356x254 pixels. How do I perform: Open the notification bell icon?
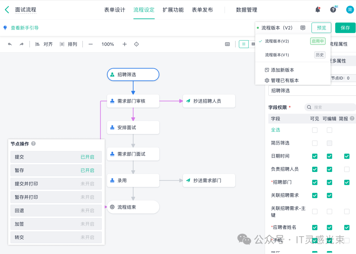point(318,10)
